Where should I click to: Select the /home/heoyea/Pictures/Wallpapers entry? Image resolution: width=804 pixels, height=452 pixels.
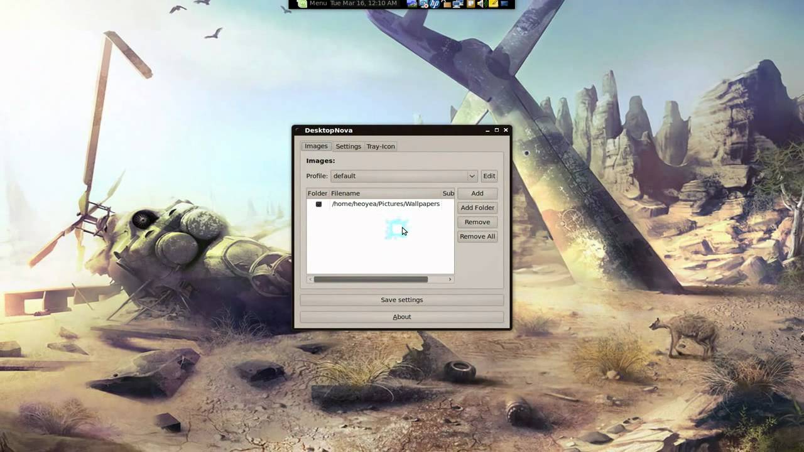[386, 204]
